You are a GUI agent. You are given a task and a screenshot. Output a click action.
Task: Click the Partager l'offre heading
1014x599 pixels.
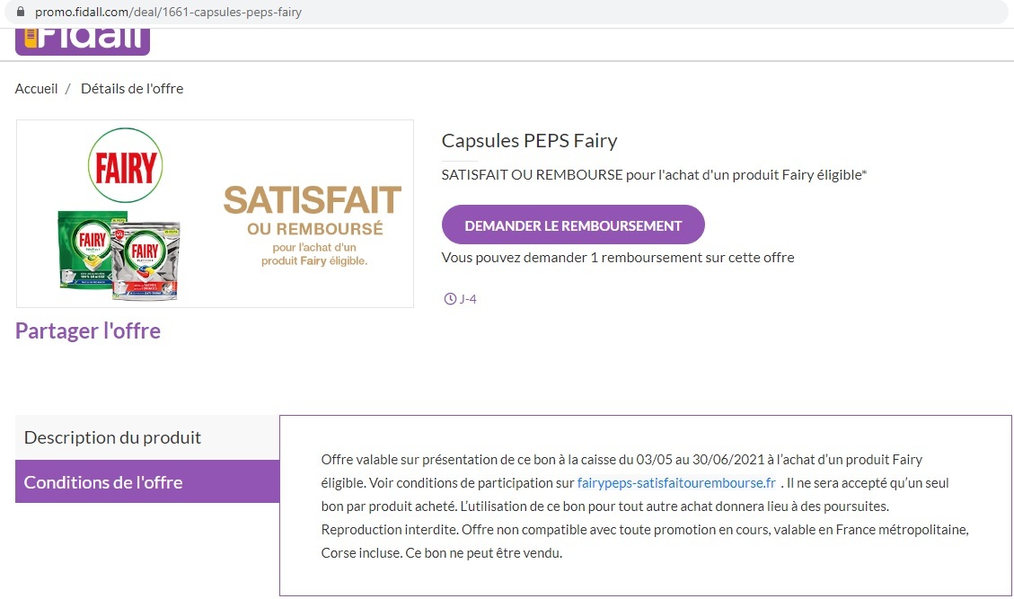coord(88,330)
